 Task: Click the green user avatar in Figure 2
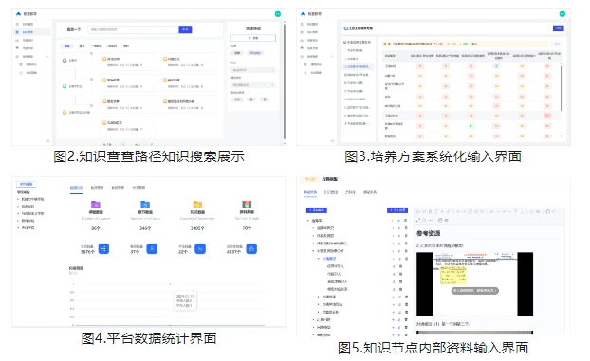[x=278, y=14]
